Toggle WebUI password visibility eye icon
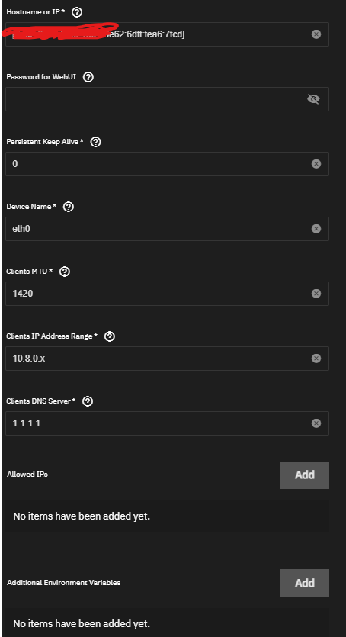 (313, 98)
